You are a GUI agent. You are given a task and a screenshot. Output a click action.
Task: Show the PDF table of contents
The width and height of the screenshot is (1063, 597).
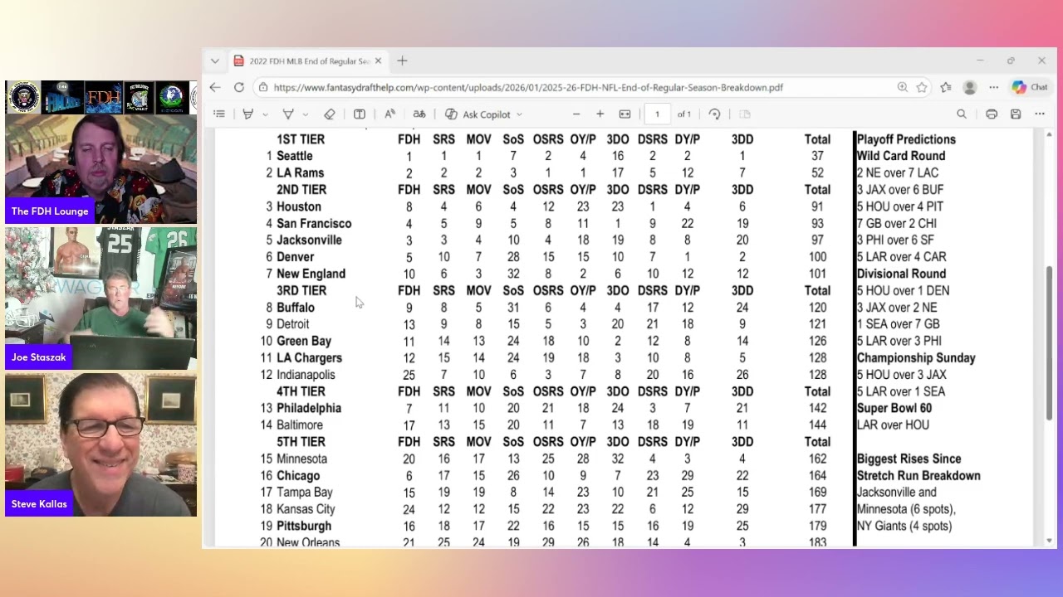[219, 114]
